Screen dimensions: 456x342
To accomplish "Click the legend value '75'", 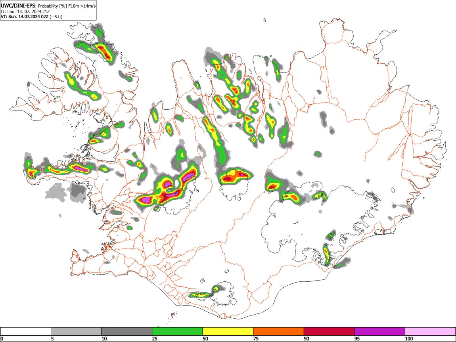I will pos(256,339).
